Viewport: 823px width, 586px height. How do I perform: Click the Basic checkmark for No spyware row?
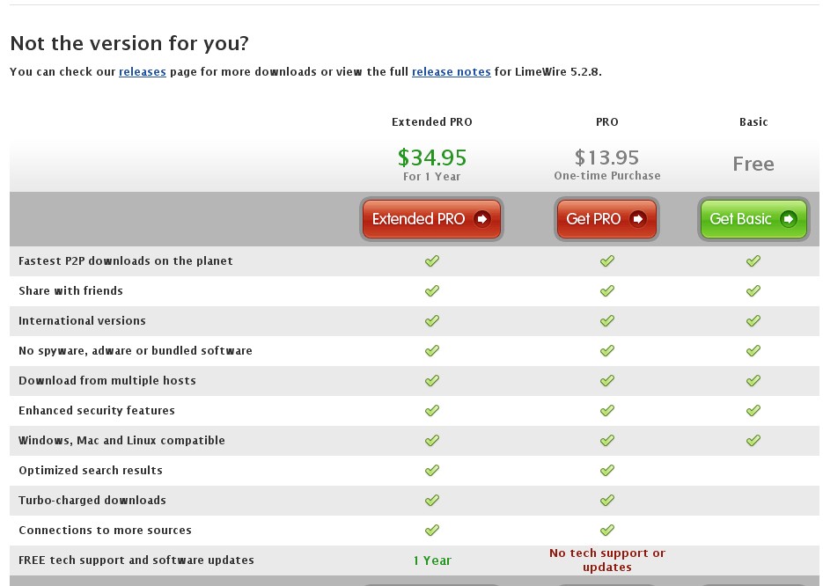[753, 350]
